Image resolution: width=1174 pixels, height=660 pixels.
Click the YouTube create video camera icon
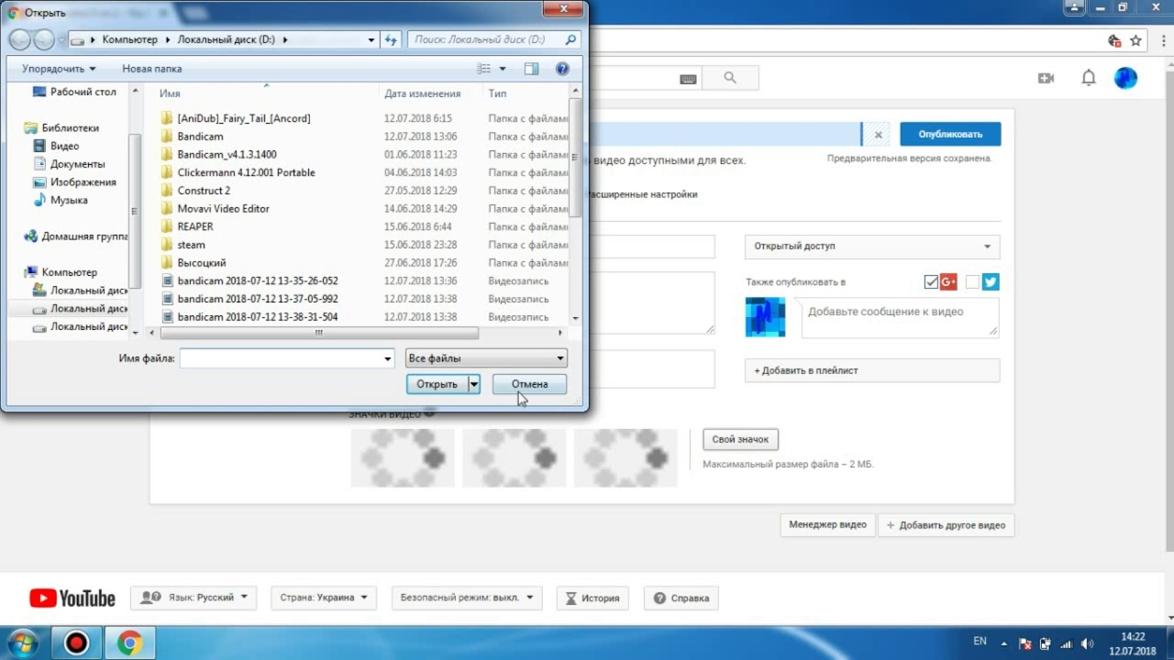[1046, 79]
